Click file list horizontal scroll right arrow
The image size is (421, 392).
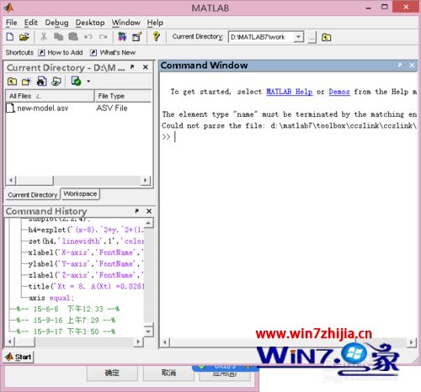146,180
